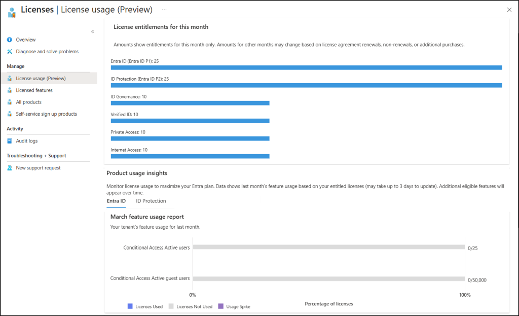Toggle the Licenses Used legend item
519x316 pixels.
coord(147,306)
